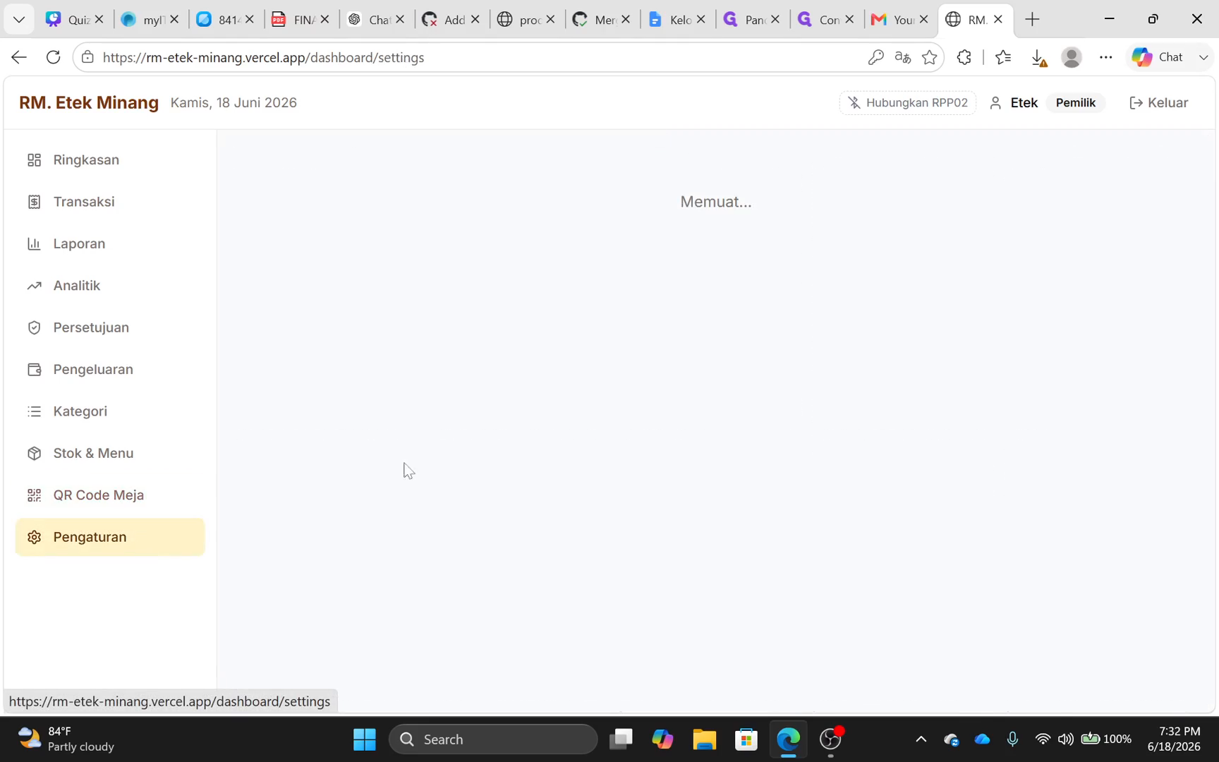Click the Memuat... loading text
Screen dimensions: 1219x762
pos(716,202)
